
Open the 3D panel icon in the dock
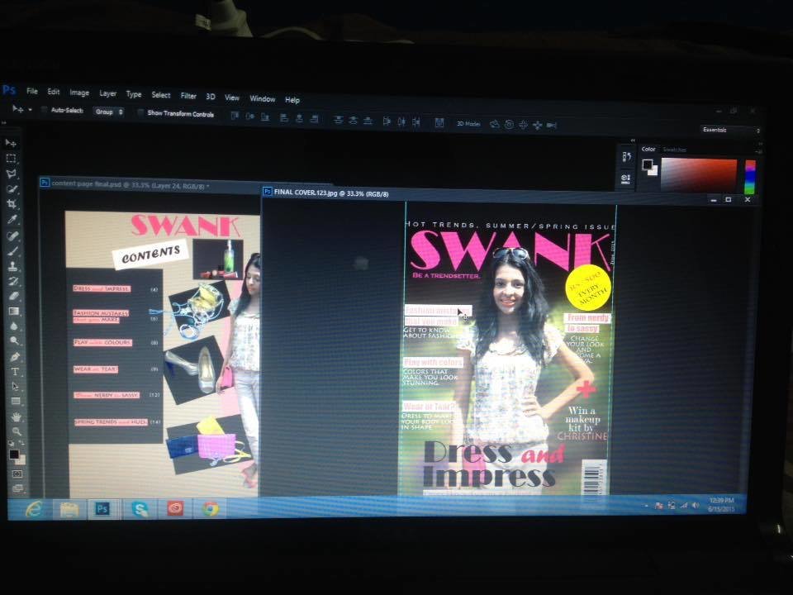625,178
